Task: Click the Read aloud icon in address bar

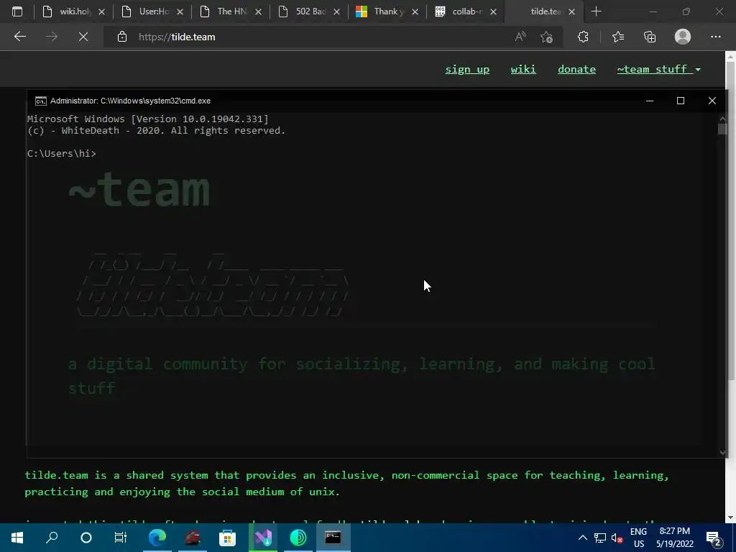Action: pyautogui.click(x=520, y=37)
